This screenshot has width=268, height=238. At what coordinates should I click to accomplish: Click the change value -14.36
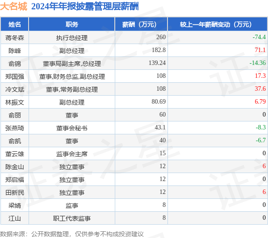(258, 63)
